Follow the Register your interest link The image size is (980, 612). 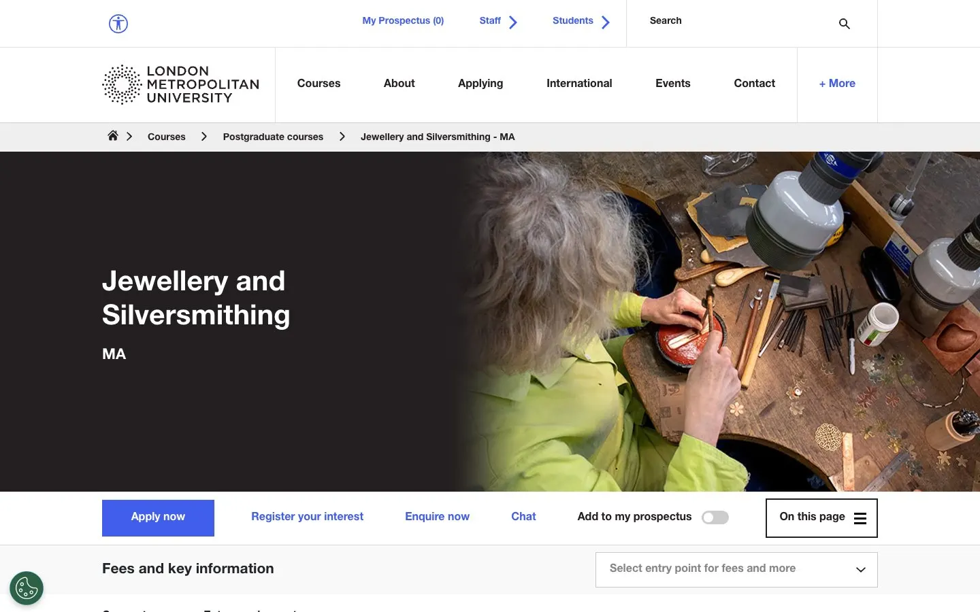(x=307, y=517)
